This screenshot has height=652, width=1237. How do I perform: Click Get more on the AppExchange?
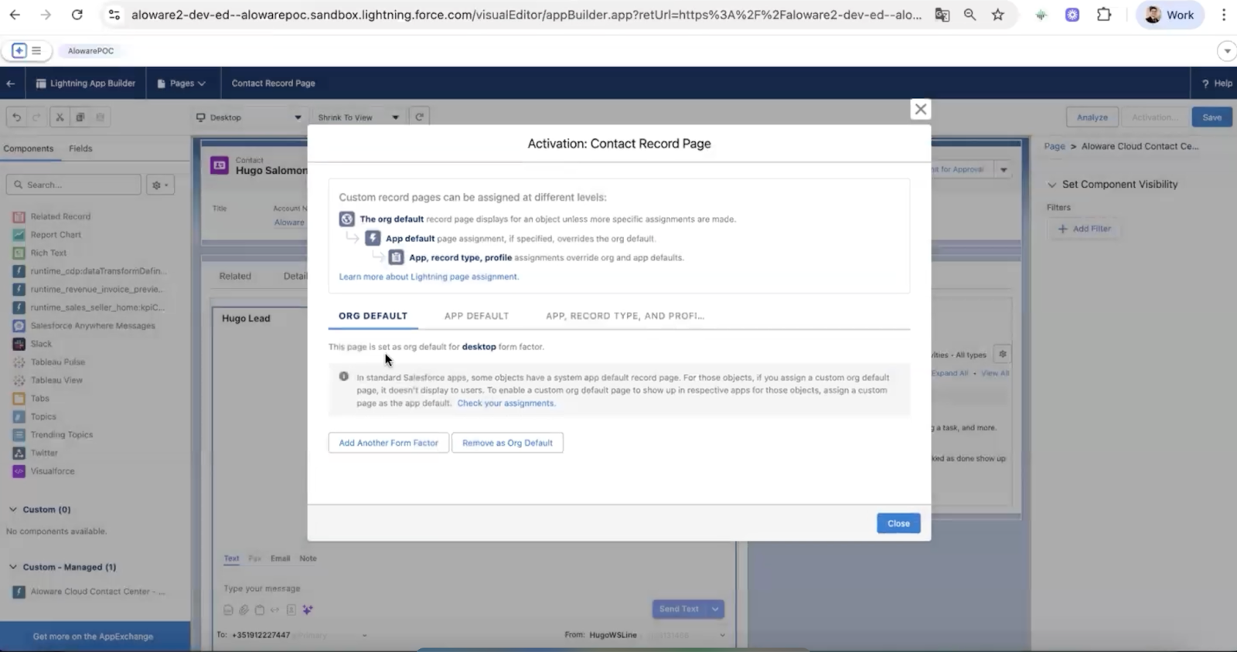93,637
